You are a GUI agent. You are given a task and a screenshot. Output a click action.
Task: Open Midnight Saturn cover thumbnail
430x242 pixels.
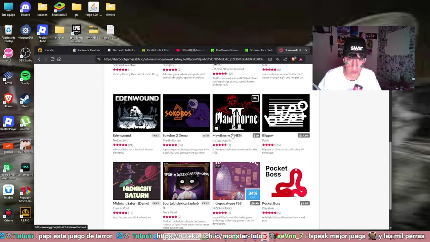tap(137, 181)
